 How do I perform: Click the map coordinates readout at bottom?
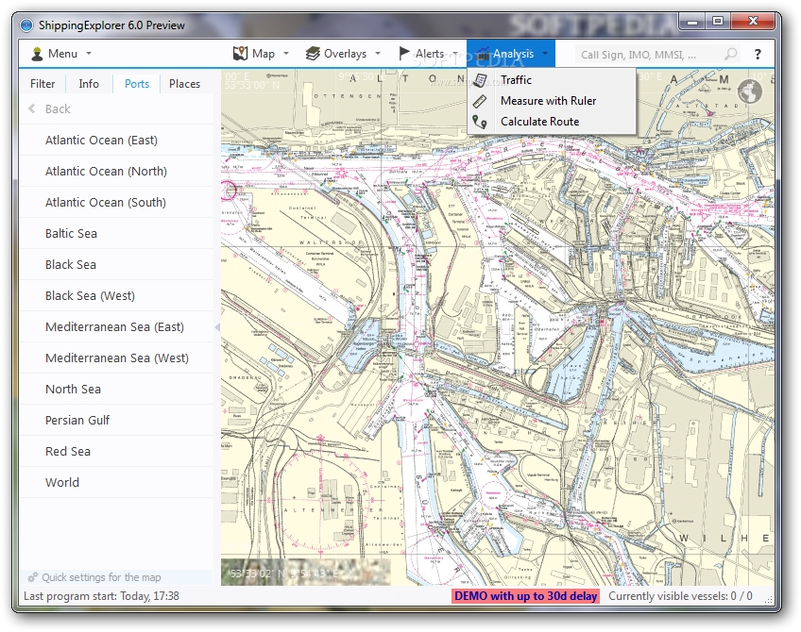pos(284,574)
